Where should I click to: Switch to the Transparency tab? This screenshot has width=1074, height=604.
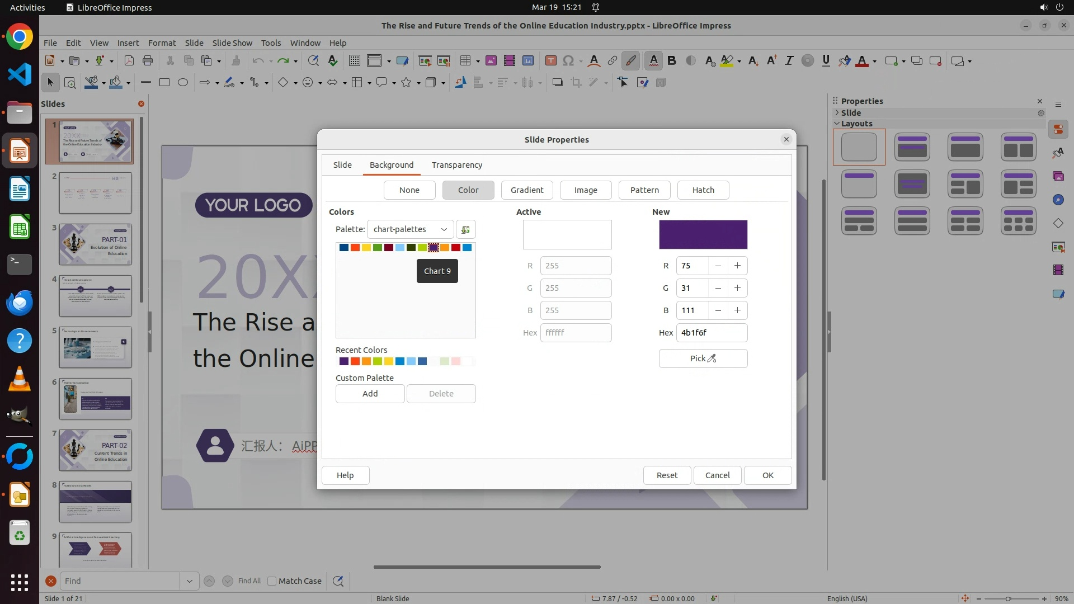coord(456,165)
